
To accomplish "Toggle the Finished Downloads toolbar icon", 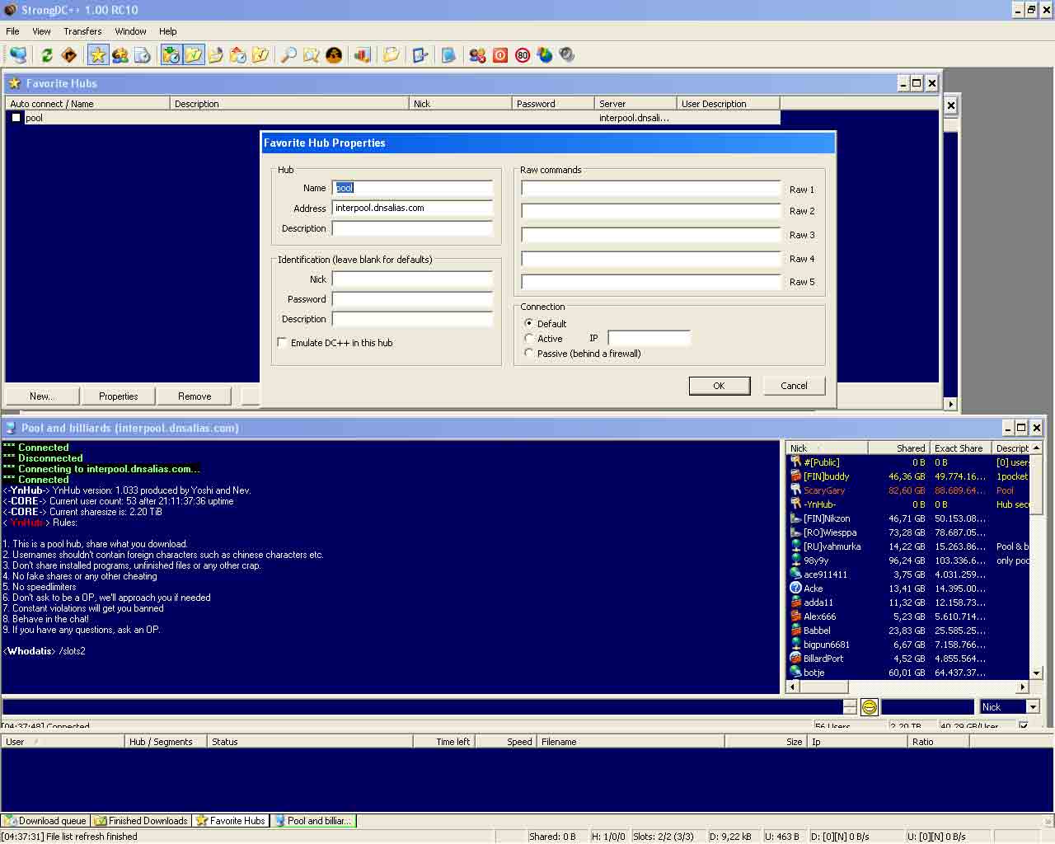I will coord(194,55).
